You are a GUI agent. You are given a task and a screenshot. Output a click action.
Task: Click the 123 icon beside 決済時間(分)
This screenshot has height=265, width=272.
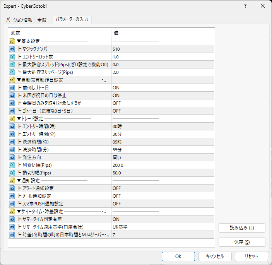[12, 149]
